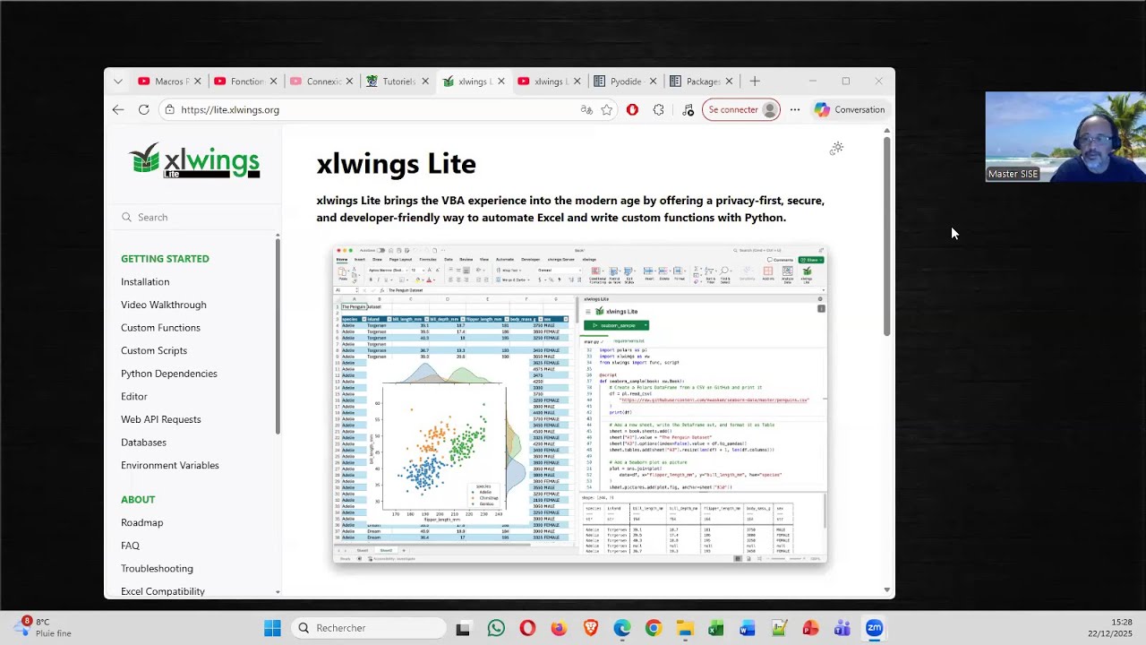Viewport: 1146px width, 645px height.
Task: Open Brave browser from the taskbar
Action: click(x=591, y=628)
